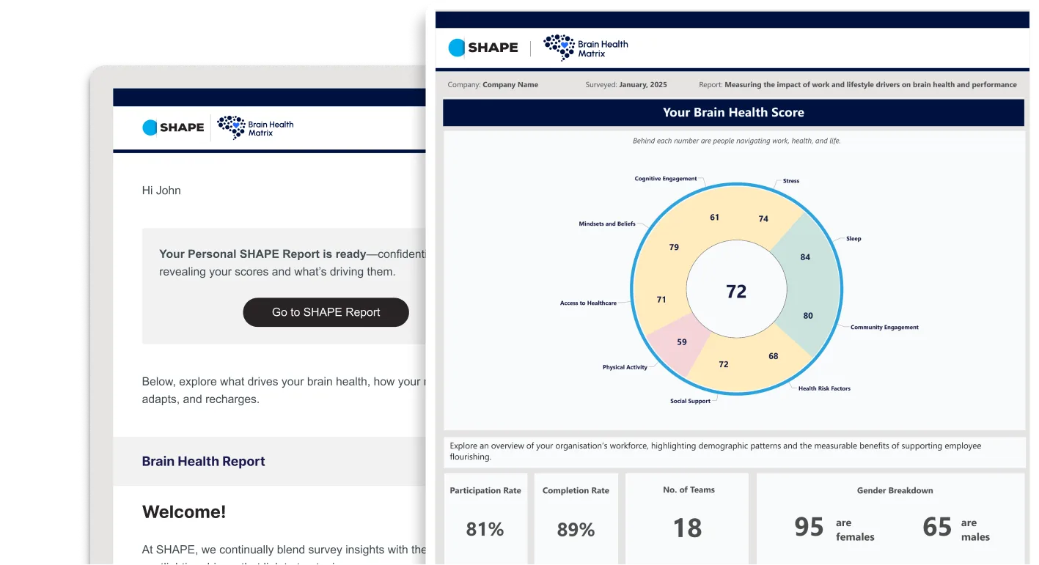Click the Health Risk Factors segment showing 68
The image size is (1039, 565).
pos(774,356)
